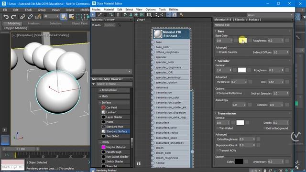
Task: Click material name field Material #18
Action: 253,25
